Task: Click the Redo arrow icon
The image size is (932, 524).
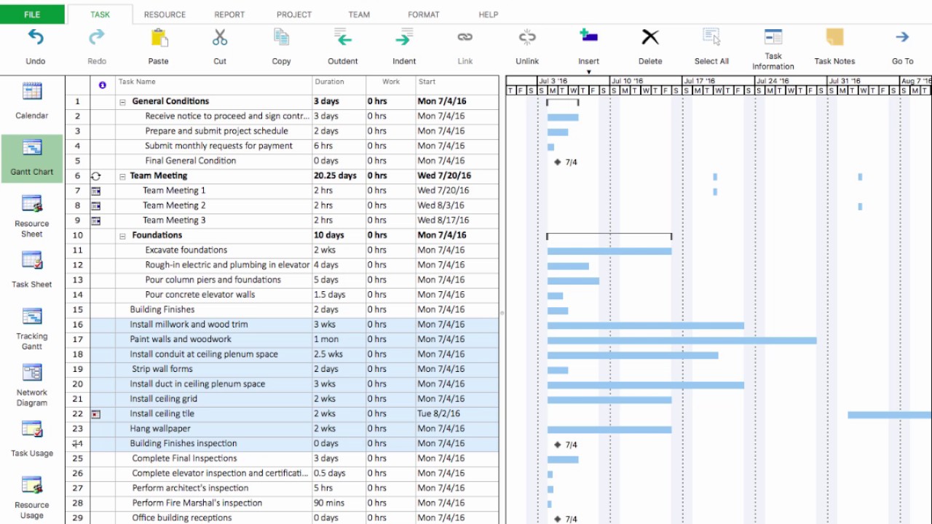Action: click(x=96, y=37)
